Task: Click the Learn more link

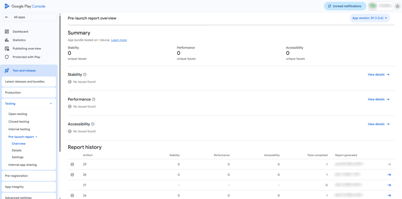Action: click(119, 40)
